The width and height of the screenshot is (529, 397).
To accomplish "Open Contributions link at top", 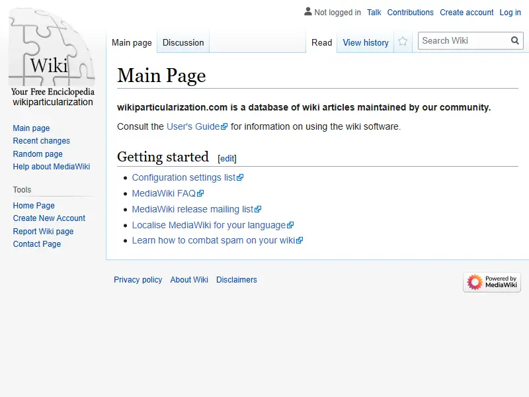I will [410, 13].
